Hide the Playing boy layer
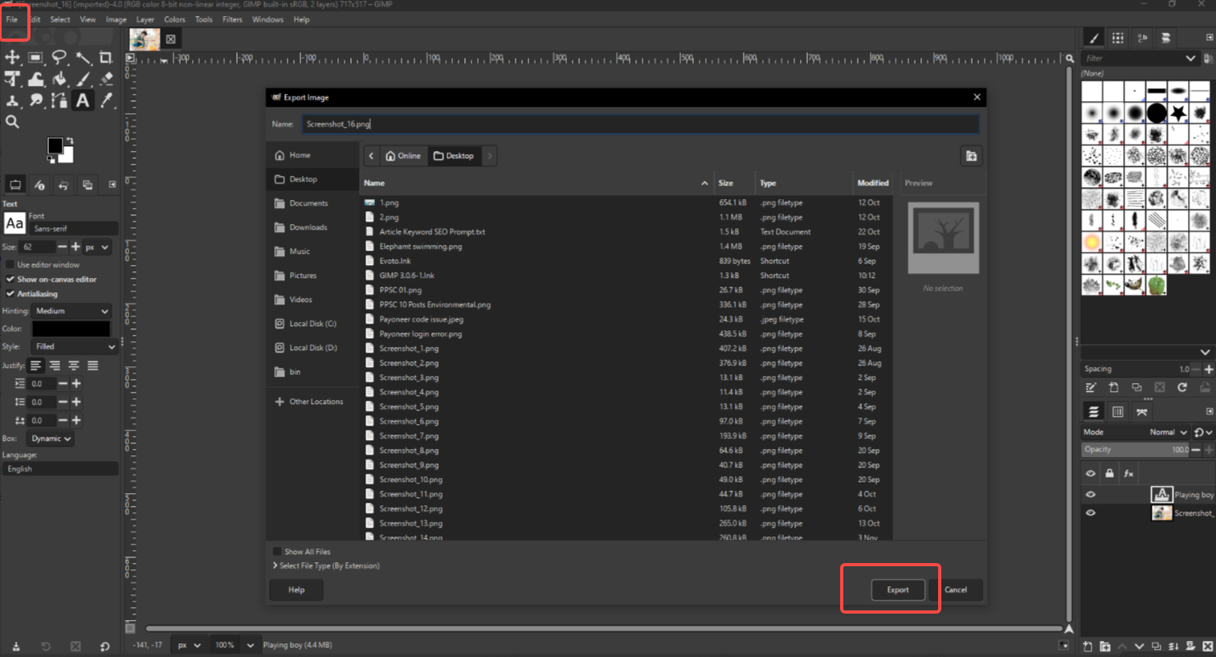Image resolution: width=1216 pixels, height=657 pixels. coord(1090,494)
